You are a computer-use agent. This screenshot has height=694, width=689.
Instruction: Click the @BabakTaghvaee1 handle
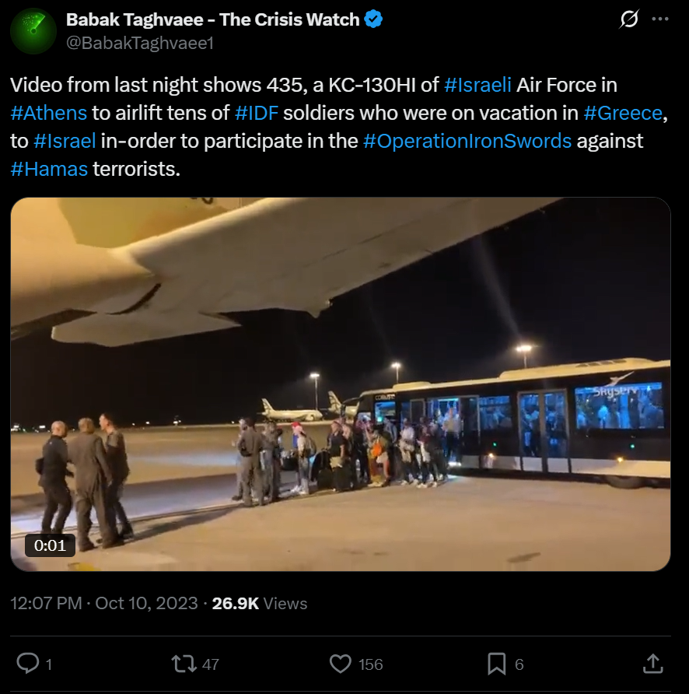pyautogui.click(x=140, y=43)
